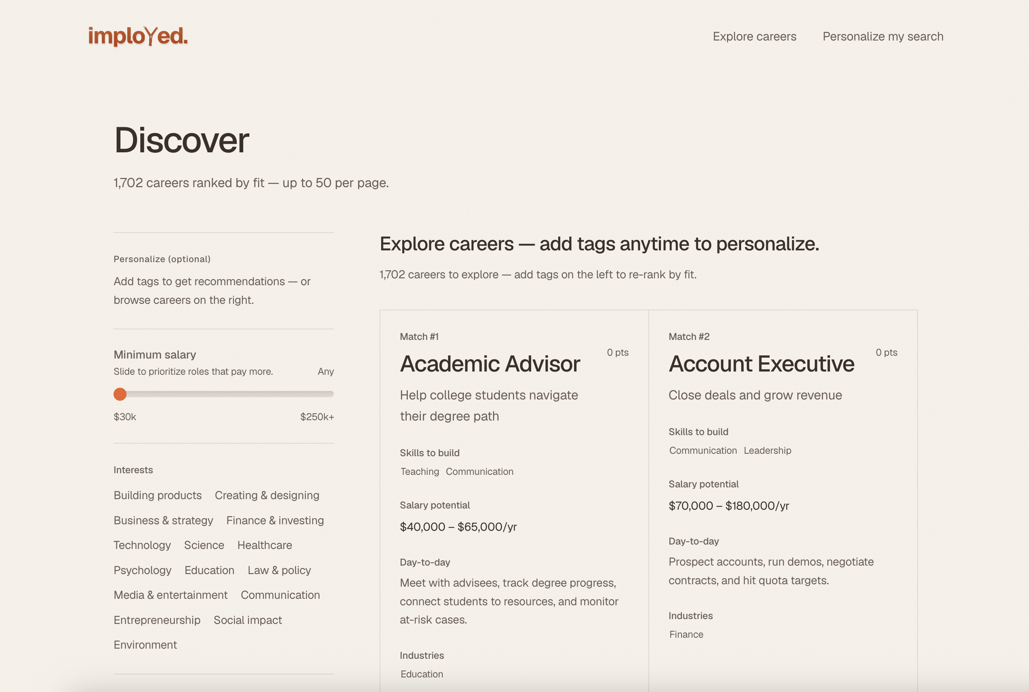
Task: Select the Psychology interest tag
Action: (142, 570)
